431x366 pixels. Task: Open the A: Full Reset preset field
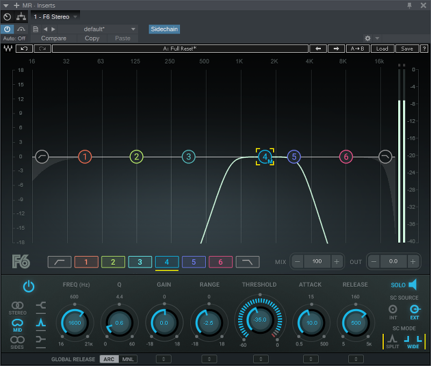point(180,49)
